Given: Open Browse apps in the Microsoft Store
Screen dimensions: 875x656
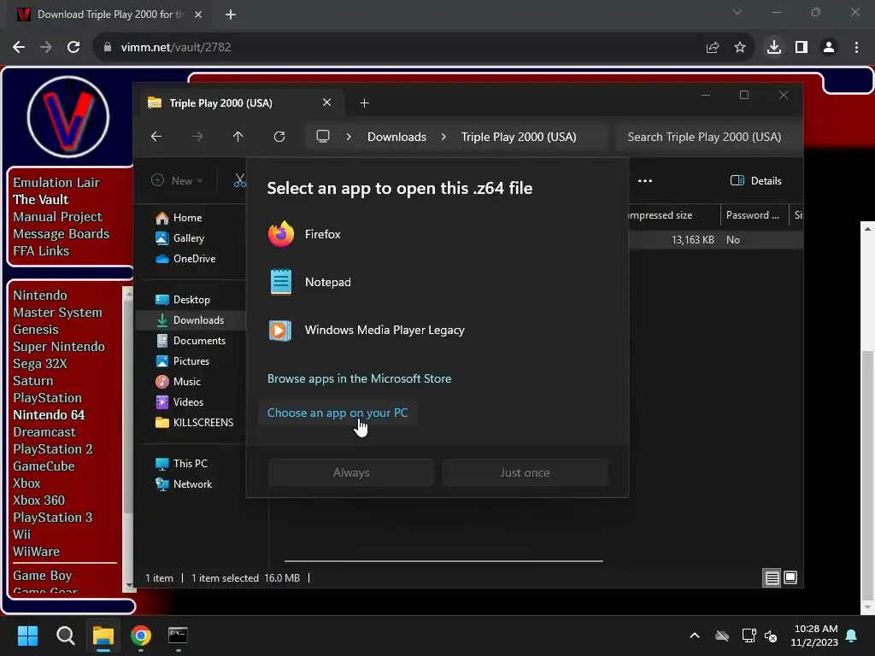Looking at the screenshot, I should click(359, 378).
